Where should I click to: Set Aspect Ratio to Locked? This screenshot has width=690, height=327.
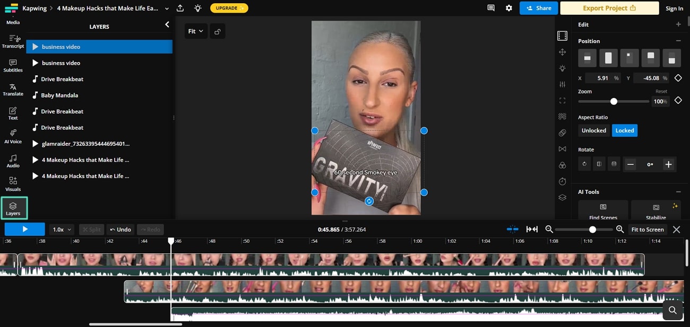click(x=625, y=130)
